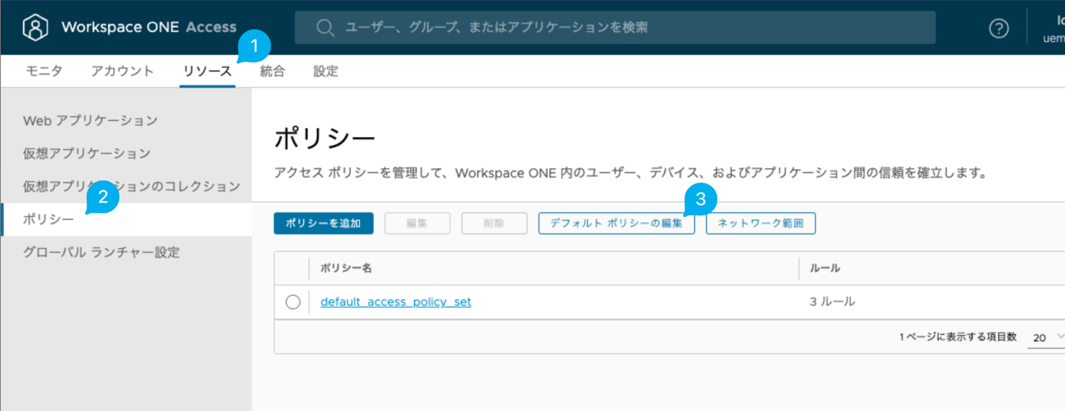Click the ポリシーを追加 button
This screenshot has width=1065, height=411.
[324, 223]
